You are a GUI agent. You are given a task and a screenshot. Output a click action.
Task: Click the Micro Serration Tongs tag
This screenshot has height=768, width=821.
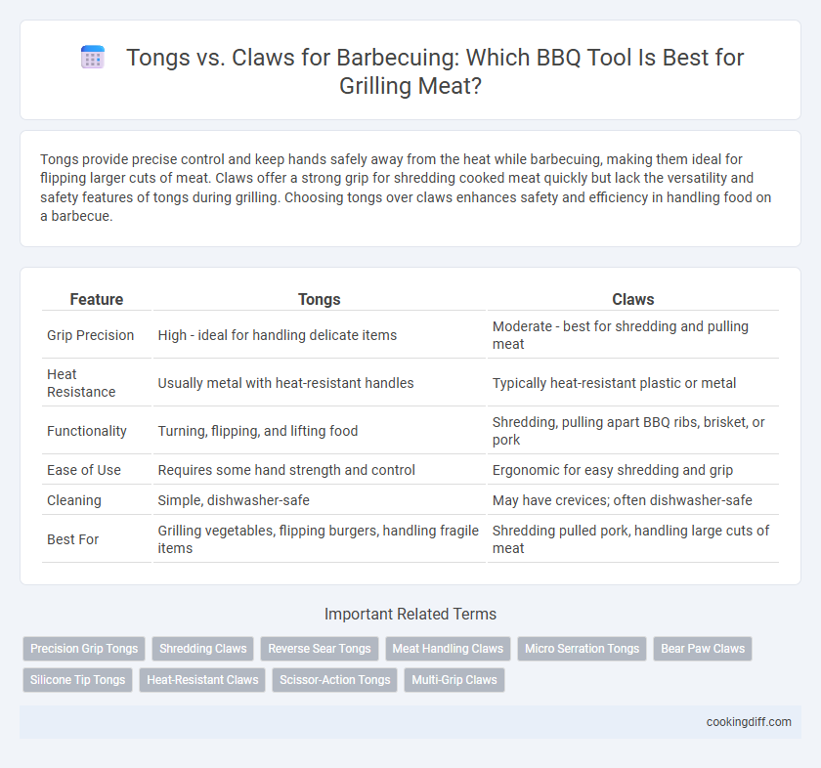(583, 649)
